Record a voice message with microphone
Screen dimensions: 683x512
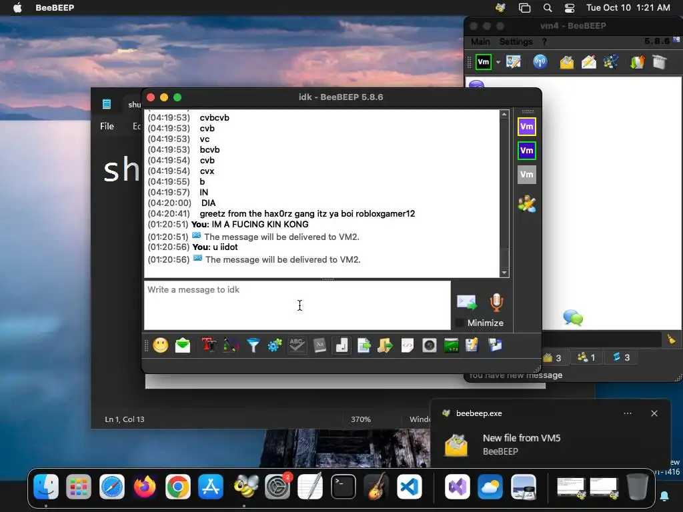point(496,302)
